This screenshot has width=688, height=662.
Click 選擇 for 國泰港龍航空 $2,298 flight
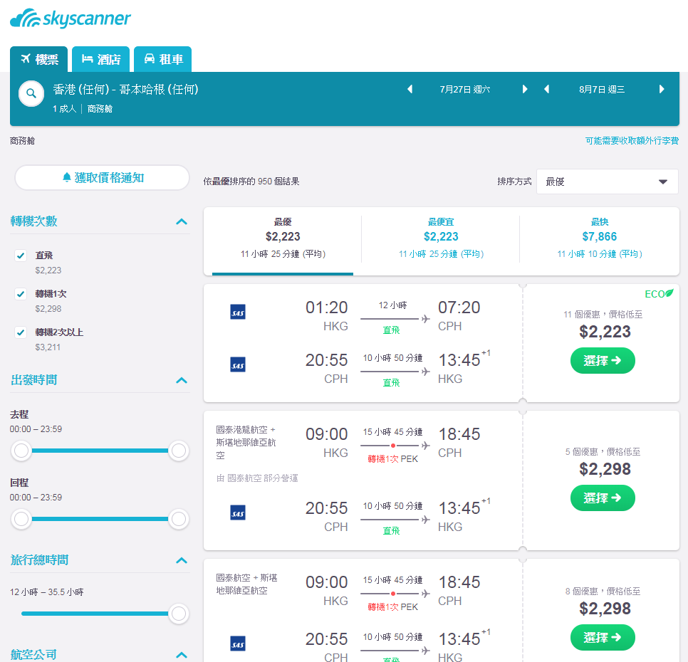click(603, 498)
